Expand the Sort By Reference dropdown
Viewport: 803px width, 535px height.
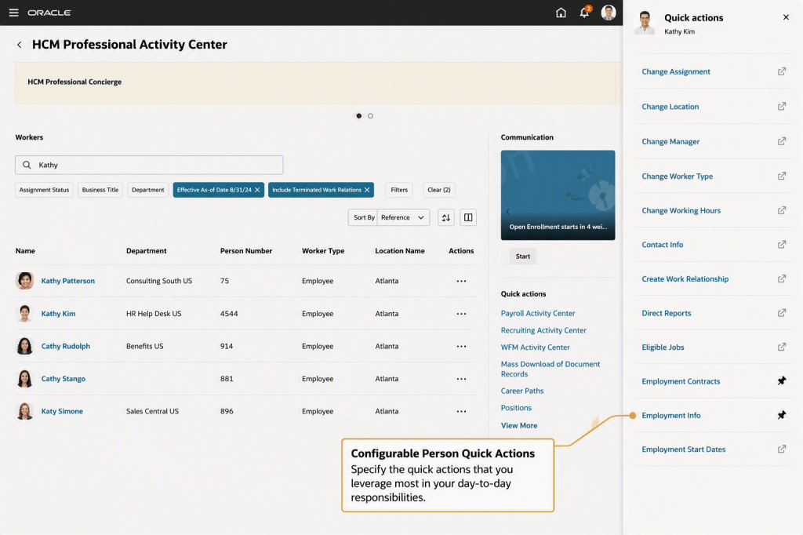(403, 217)
